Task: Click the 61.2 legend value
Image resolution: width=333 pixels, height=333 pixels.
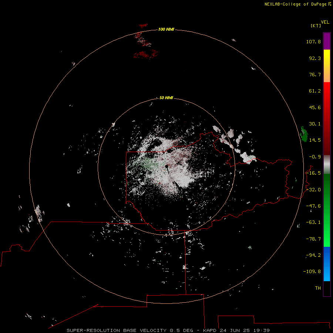Action: [315, 91]
